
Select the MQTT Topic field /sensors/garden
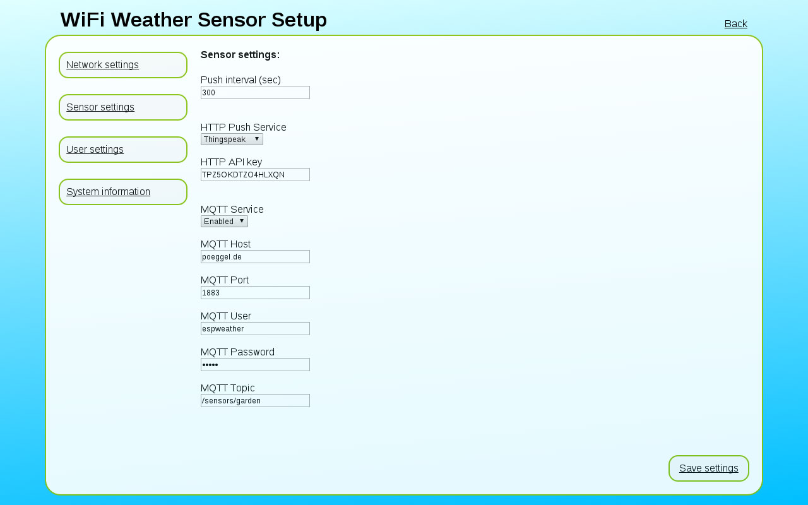pyautogui.click(x=255, y=401)
